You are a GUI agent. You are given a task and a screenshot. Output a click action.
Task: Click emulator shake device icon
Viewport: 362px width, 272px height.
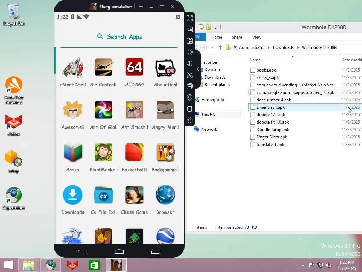point(190,109)
